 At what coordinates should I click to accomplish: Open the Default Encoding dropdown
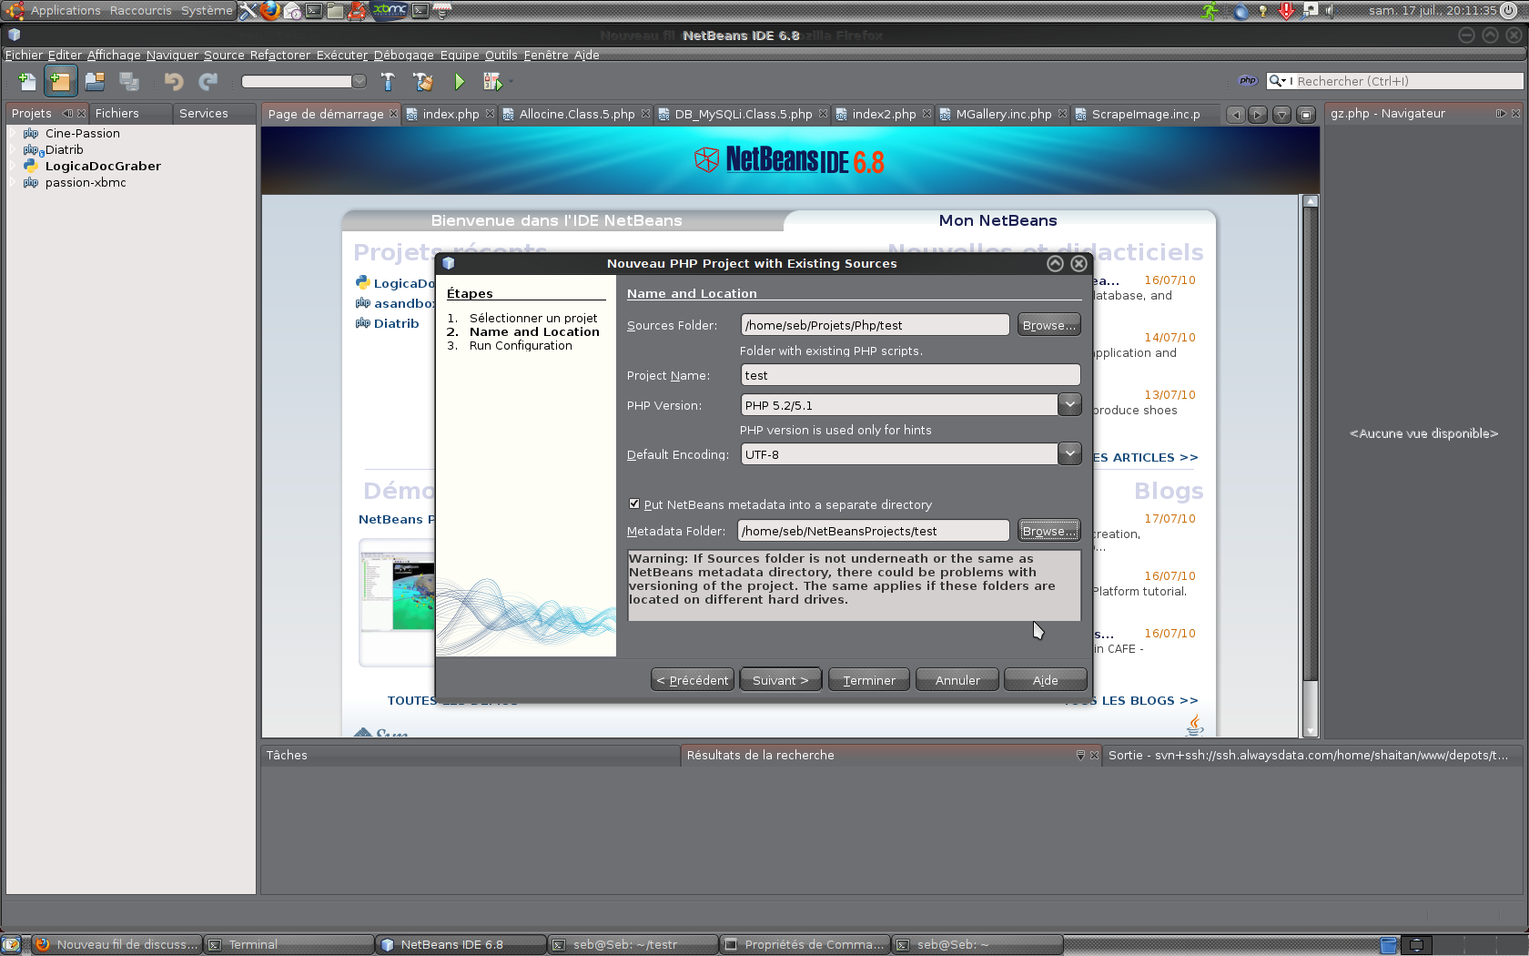tap(1069, 453)
